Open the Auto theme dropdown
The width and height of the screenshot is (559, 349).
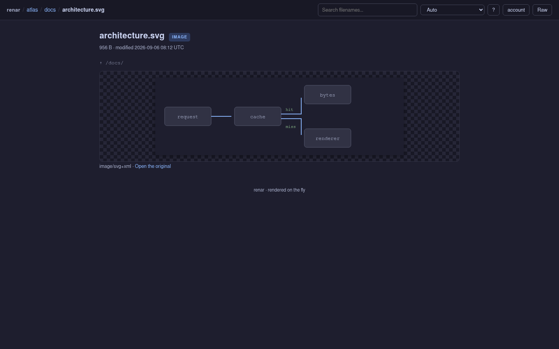pyautogui.click(x=453, y=10)
